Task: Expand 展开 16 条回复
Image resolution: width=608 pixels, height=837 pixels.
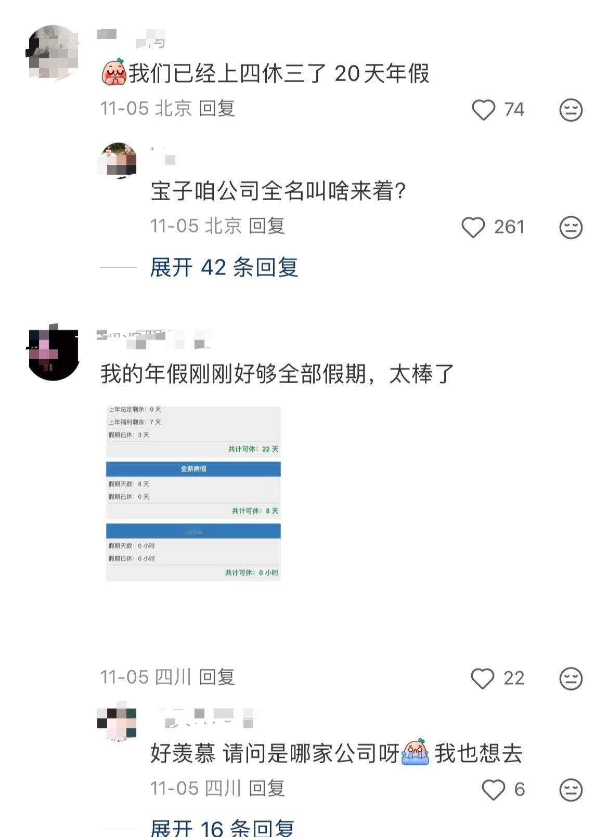Action: point(222,827)
